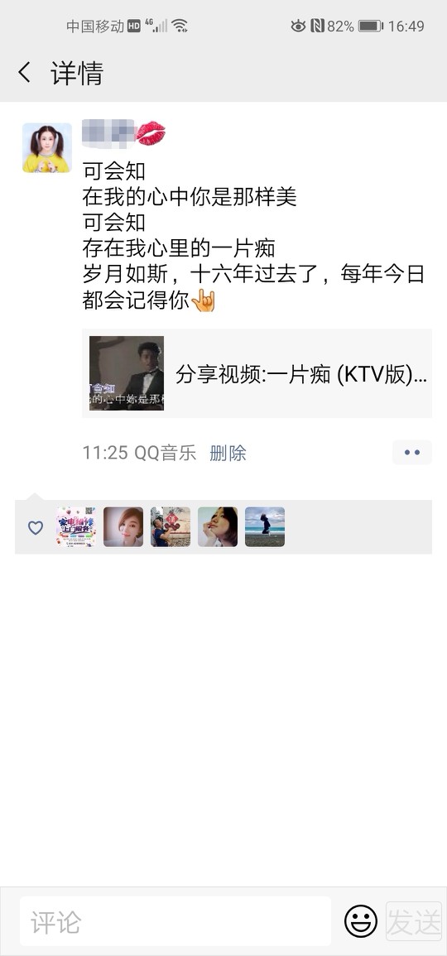Tap the red lips emoji beside nickname
Viewport: 447px width, 956px height.
[x=151, y=133]
